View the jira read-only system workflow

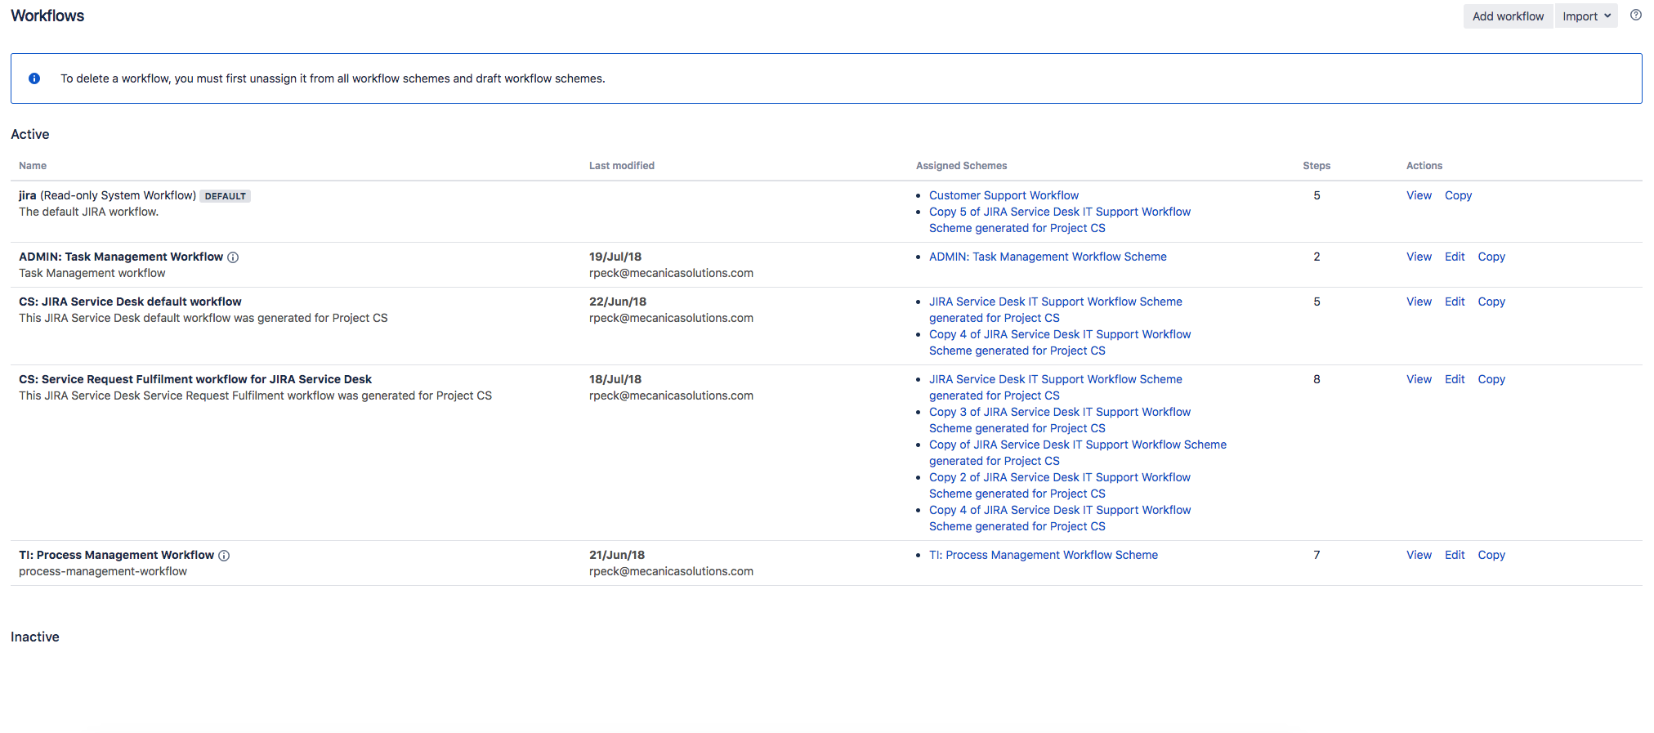1419,195
